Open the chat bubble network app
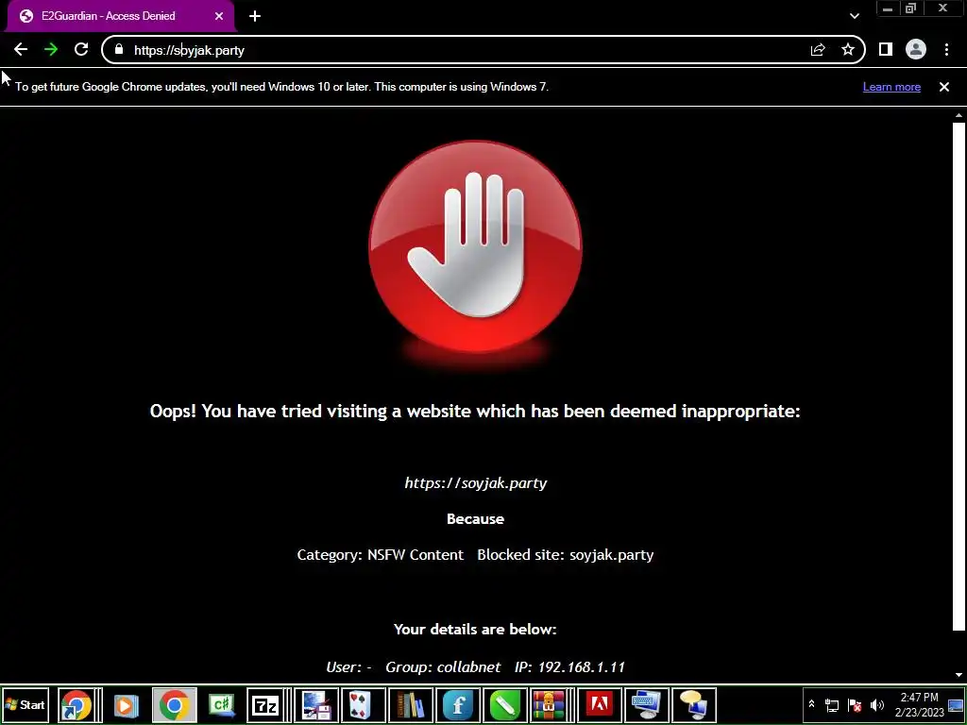967x725 pixels. click(693, 704)
